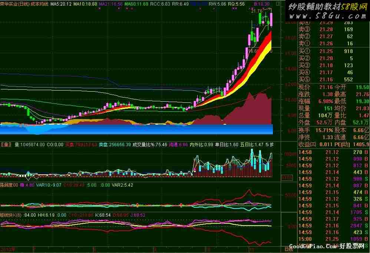This screenshot has height=253, width=370.
Task: Click the HH:6.19 readout
Action: (x=46, y=215)
